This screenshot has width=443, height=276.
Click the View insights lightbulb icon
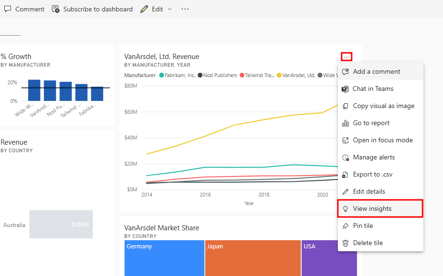point(345,209)
